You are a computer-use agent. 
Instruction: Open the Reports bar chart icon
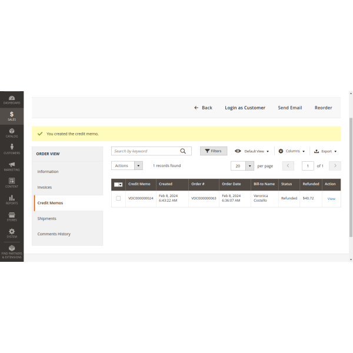click(x=12, y=199)
